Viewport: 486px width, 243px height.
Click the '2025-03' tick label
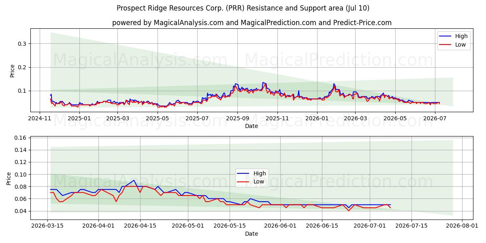(117, 118)
